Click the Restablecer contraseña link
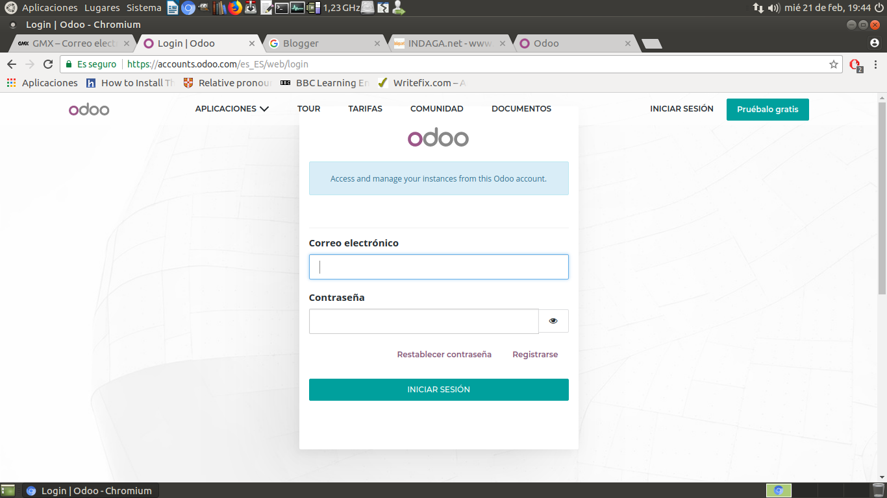 tap(444, 355)
